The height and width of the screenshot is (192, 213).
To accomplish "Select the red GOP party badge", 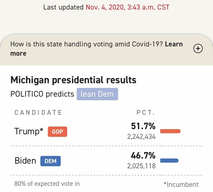I will tap(57, 131).
